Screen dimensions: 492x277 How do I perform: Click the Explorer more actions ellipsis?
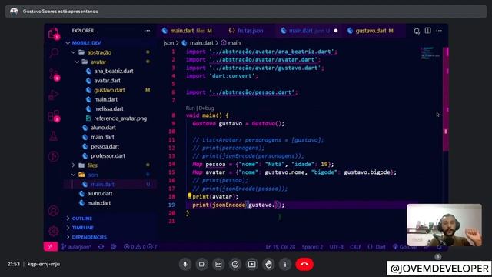coord(147,31)
